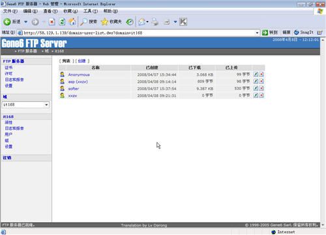Open the Anonymous user link
The width and height of the screenshot is (326, 235).
(x=79, y=74)
